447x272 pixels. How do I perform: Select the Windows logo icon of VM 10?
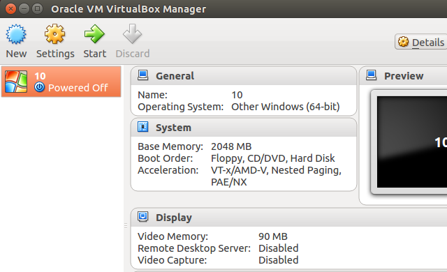point(16,82)
